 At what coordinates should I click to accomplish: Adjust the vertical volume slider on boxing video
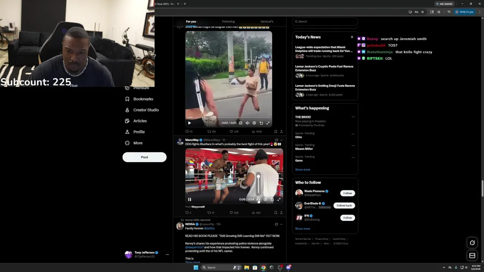[258, 184]
